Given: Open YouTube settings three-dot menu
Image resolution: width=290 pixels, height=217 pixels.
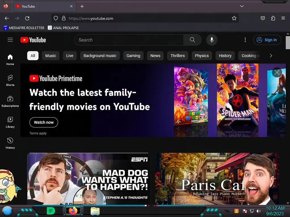Looking at the screenshot, I should (x=245, y=40).
